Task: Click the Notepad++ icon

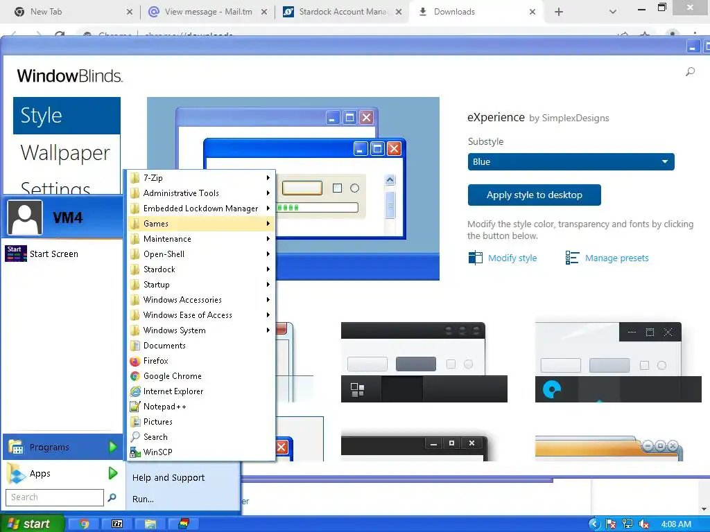Action: point(135,407)
